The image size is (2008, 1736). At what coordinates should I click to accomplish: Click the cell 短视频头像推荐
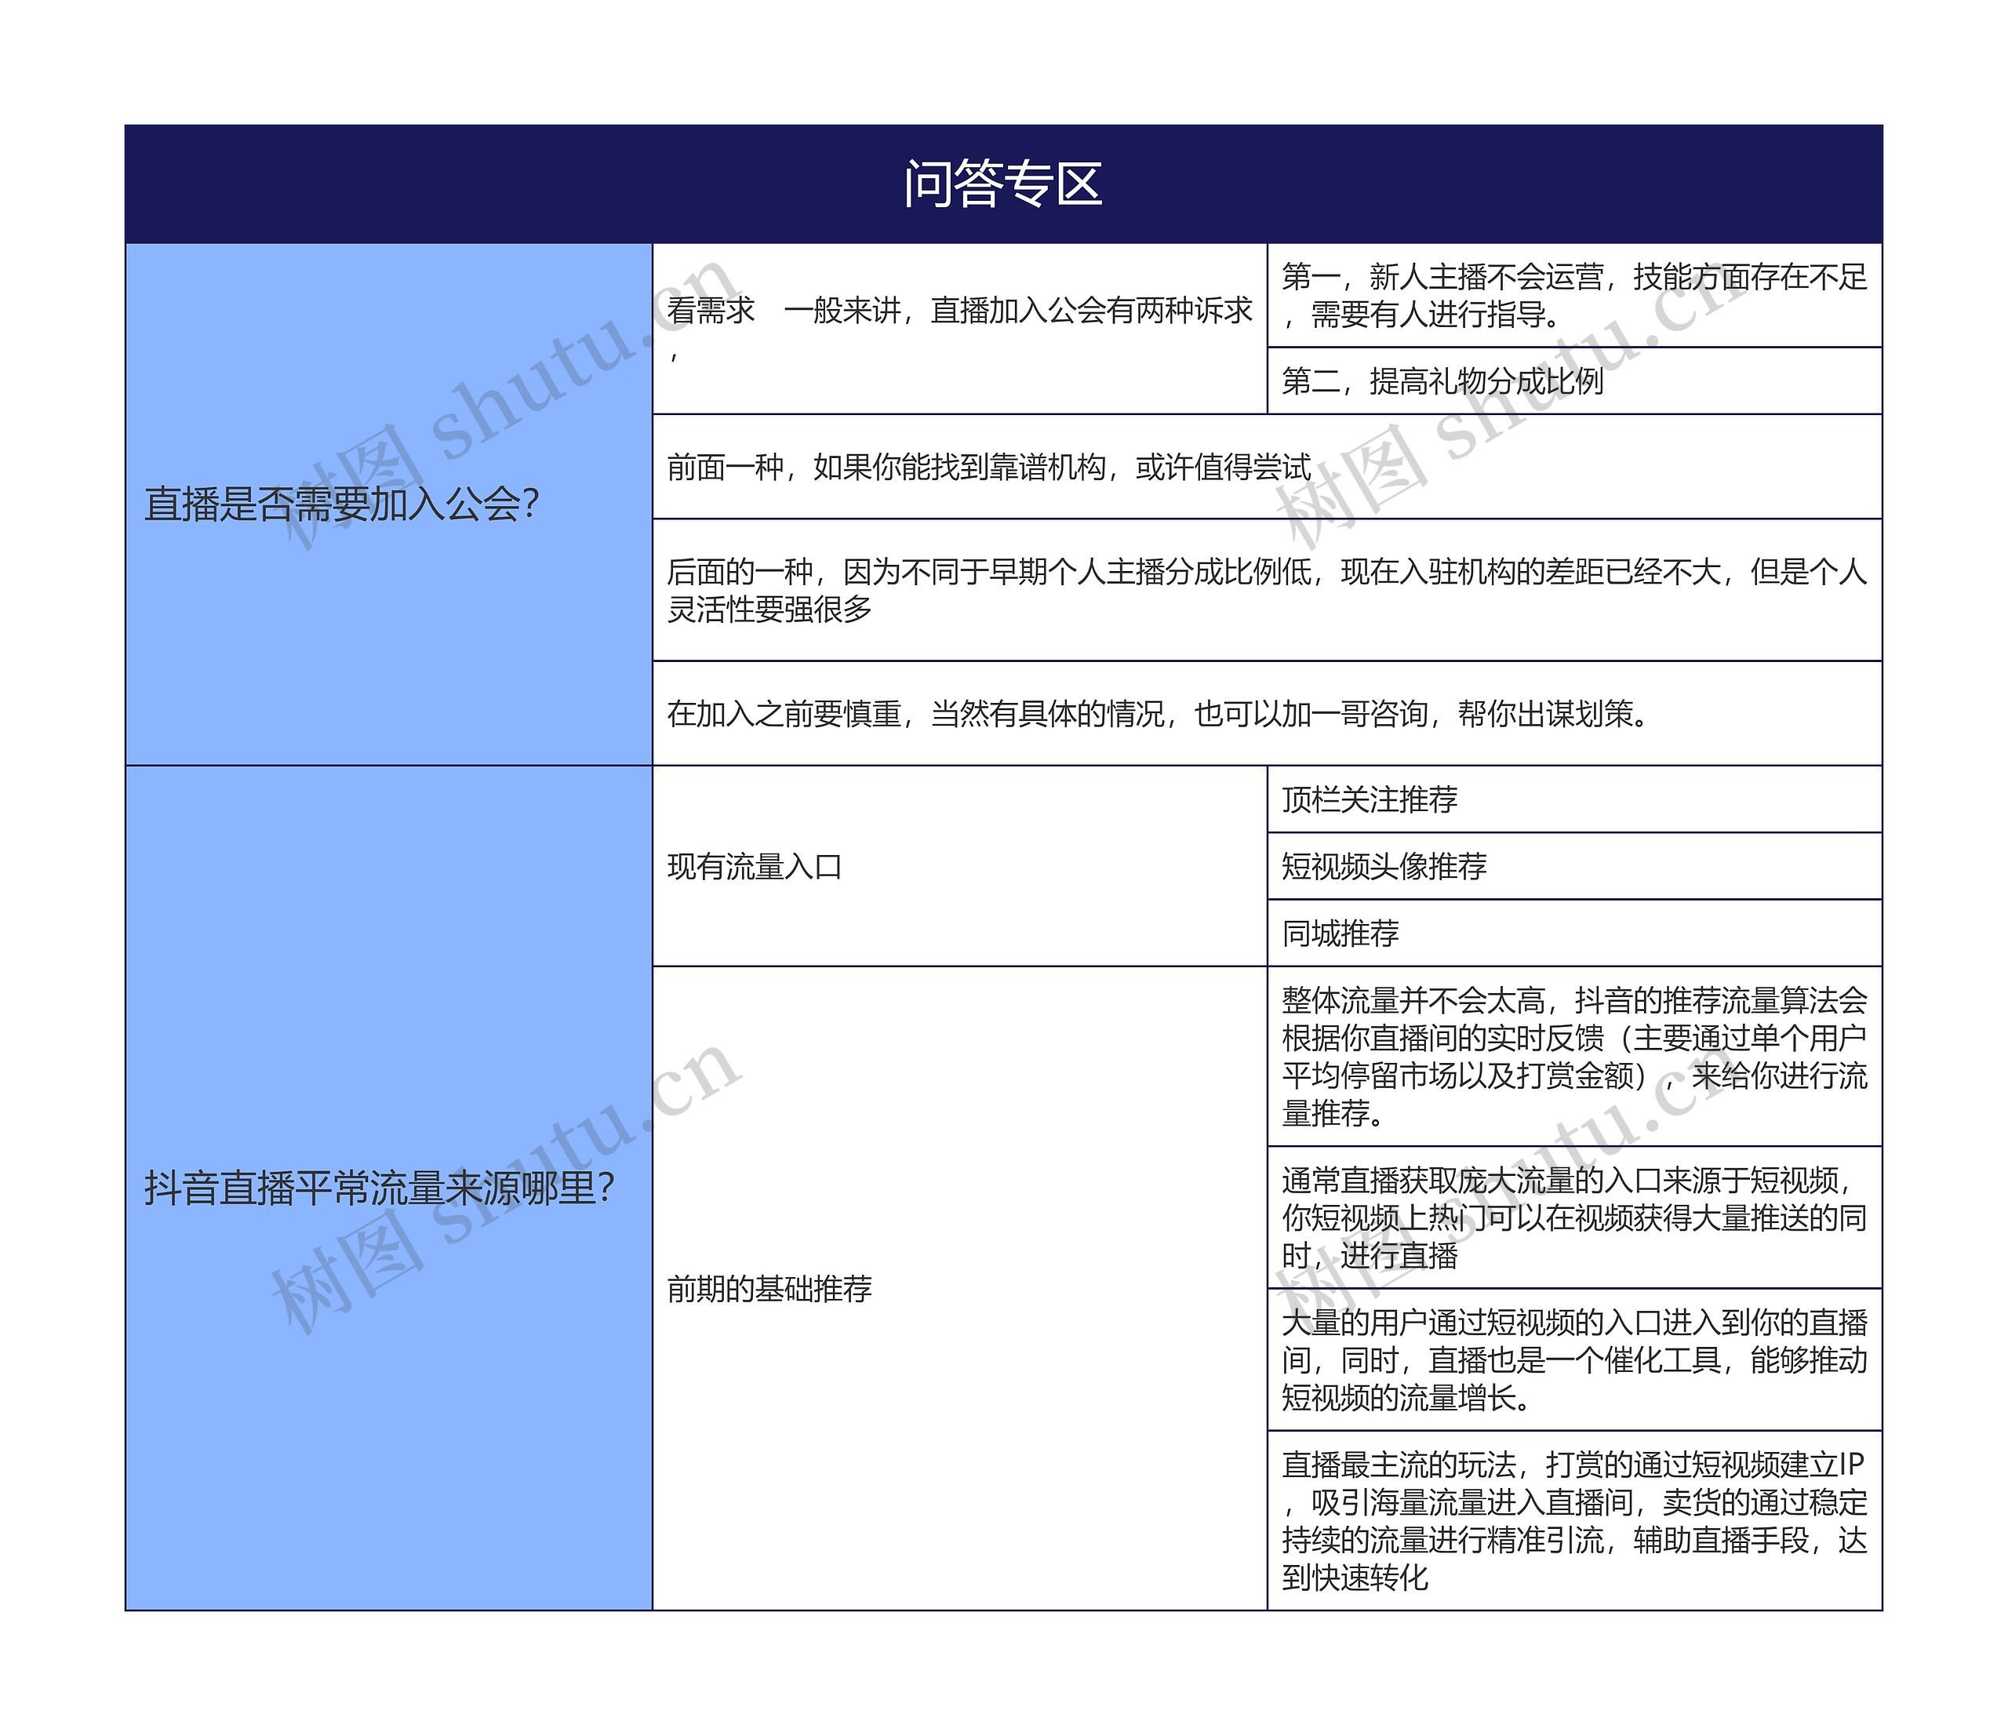pos(1575,867)
